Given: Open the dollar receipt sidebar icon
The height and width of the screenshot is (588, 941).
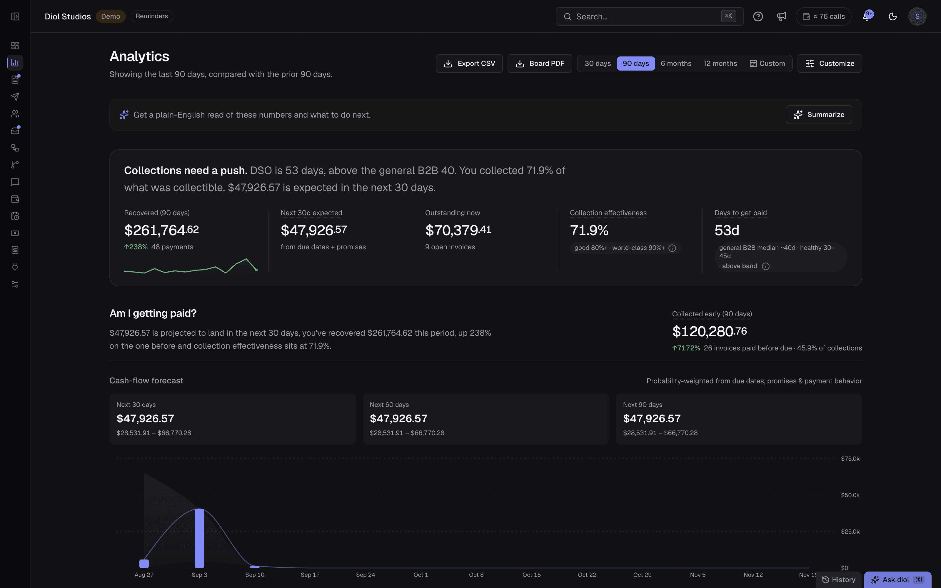Looking at the screenshot, I should 15,250.
